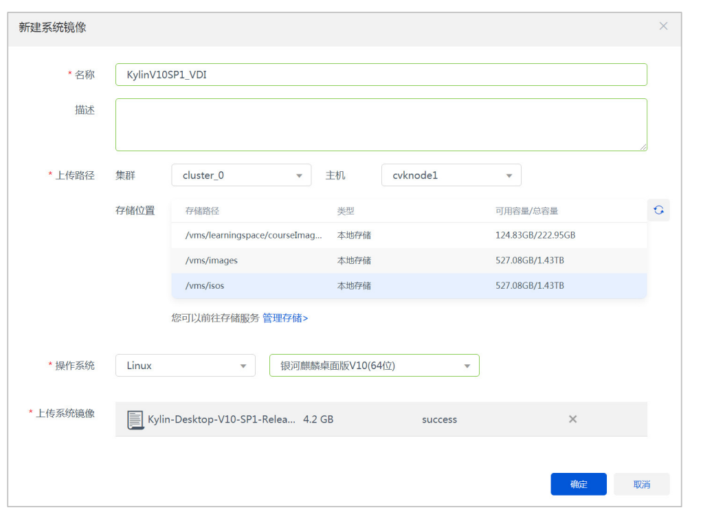714x521 pixels.
Task: Click the storage list refresh icon
Action: [x=658, y=210]
